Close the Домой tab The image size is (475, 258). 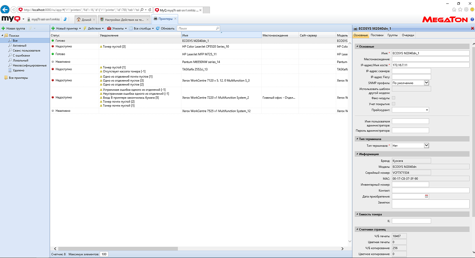tap(94, 20)
